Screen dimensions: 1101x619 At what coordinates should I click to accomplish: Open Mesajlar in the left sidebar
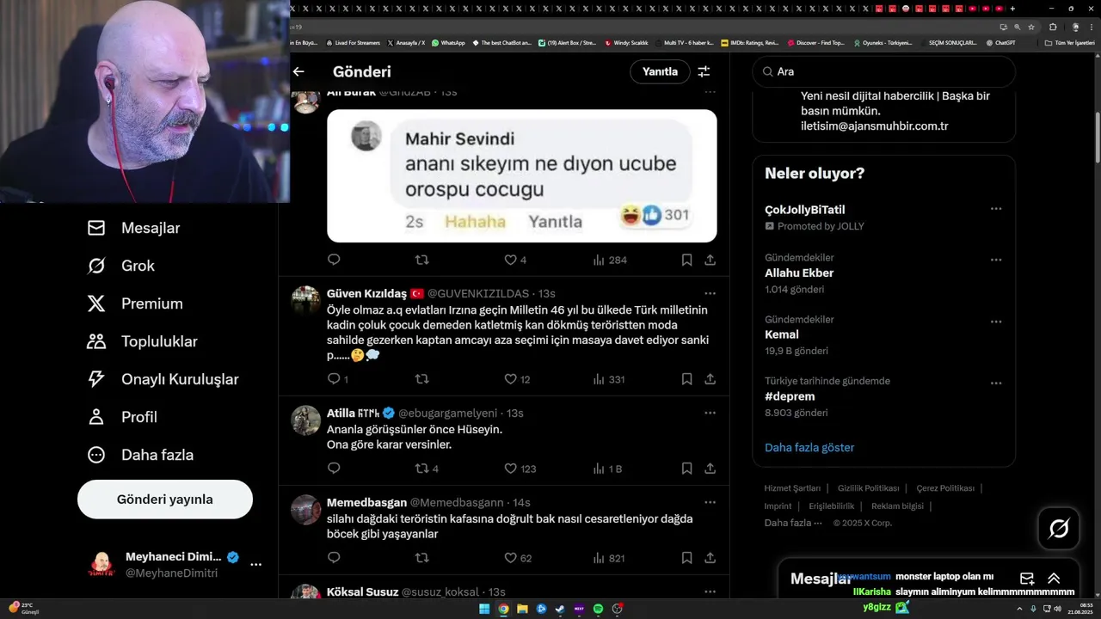tap(133, 228)
